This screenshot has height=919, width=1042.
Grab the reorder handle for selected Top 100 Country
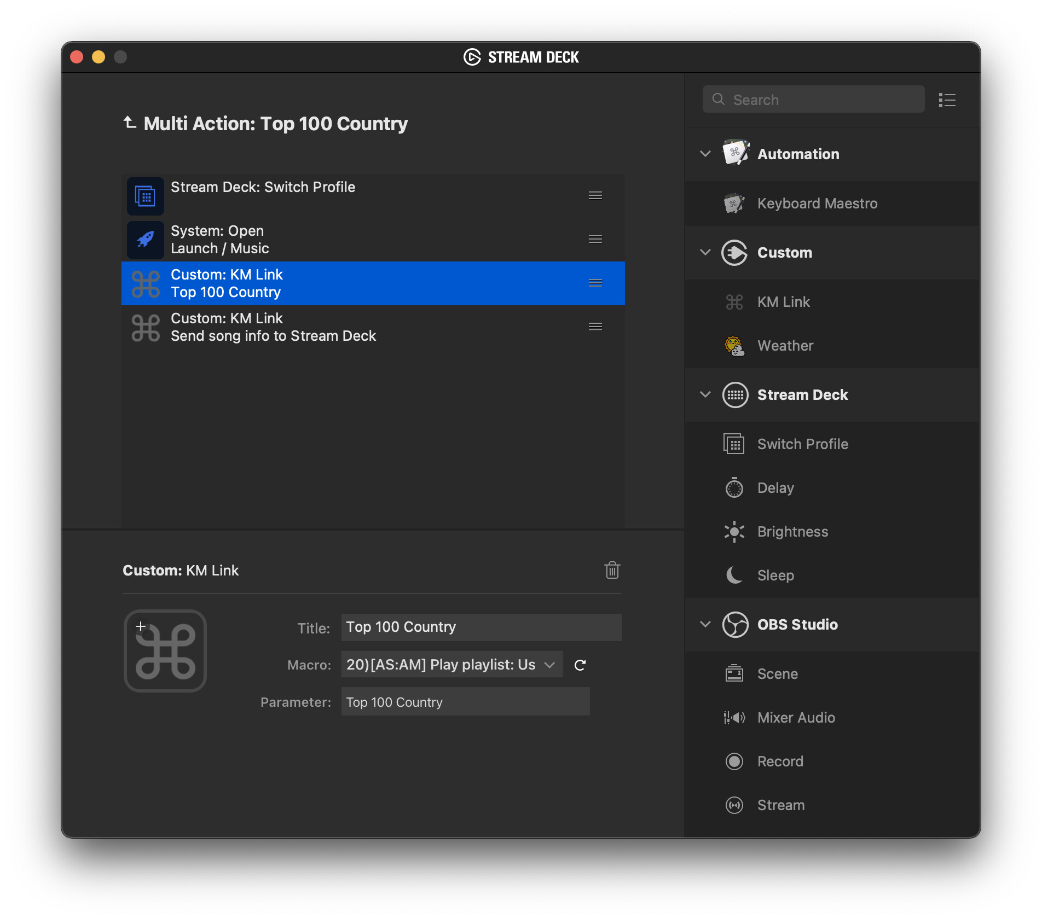click(x=595, y=283)
